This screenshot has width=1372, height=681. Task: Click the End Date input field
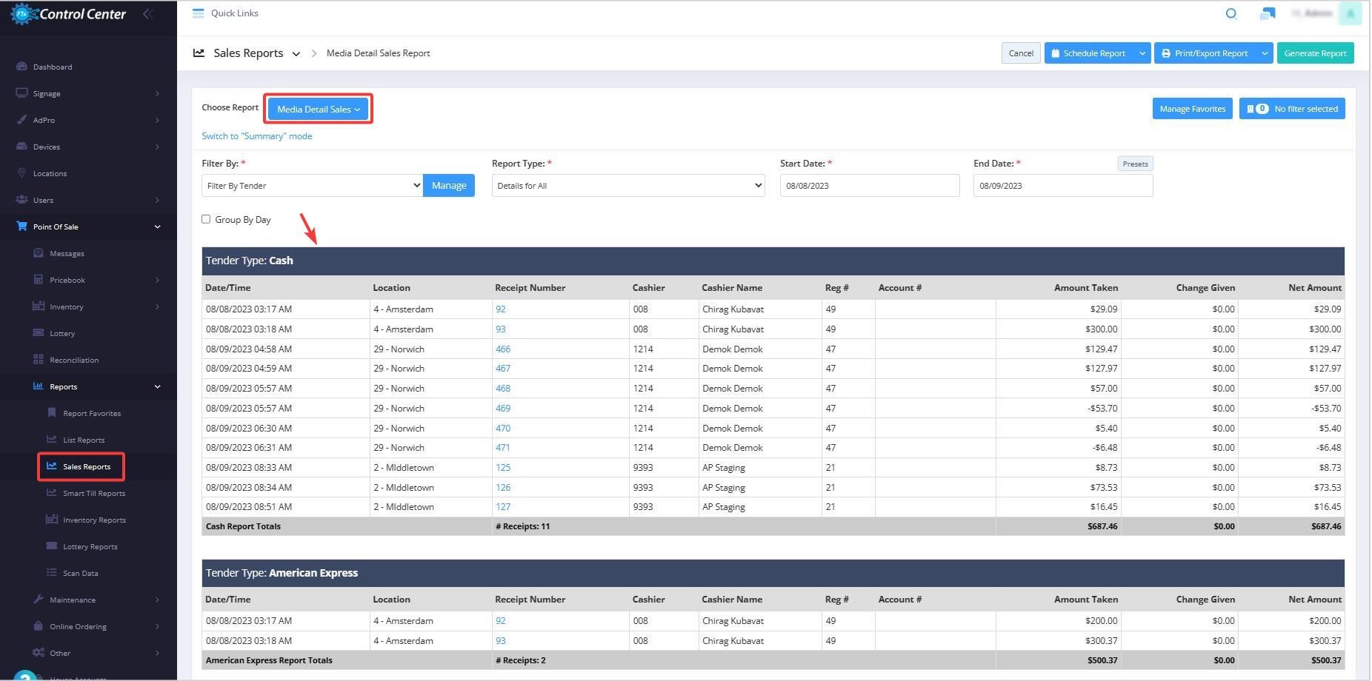click(1063, 186)
